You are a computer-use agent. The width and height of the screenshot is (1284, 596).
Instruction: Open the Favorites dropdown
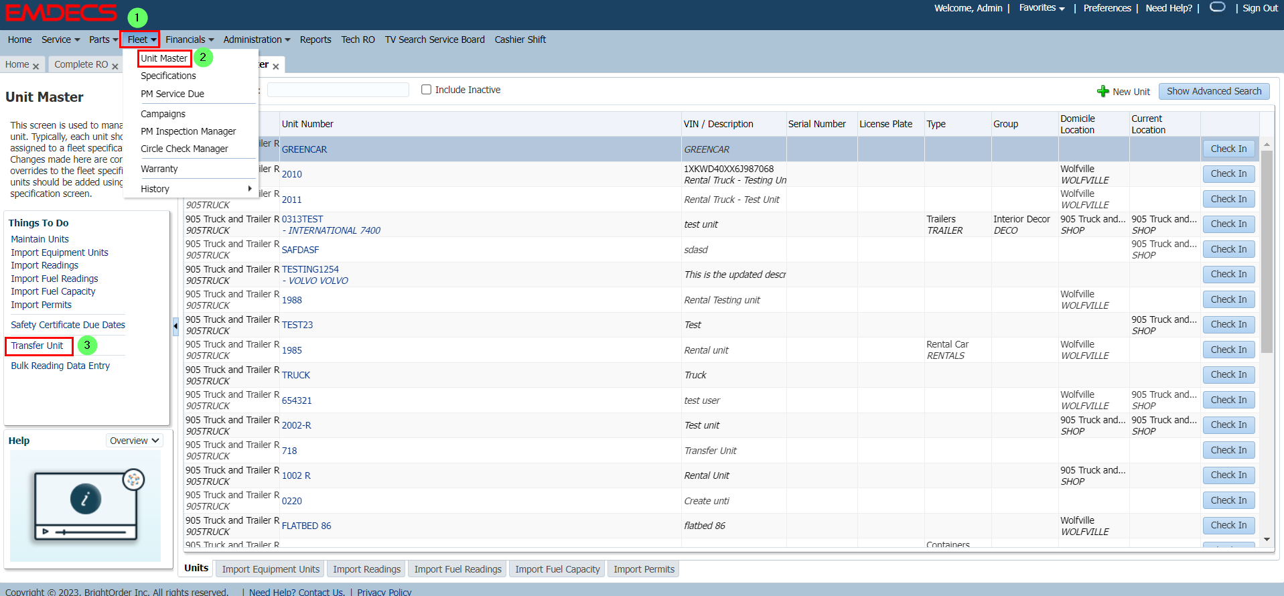[1042, 8]
